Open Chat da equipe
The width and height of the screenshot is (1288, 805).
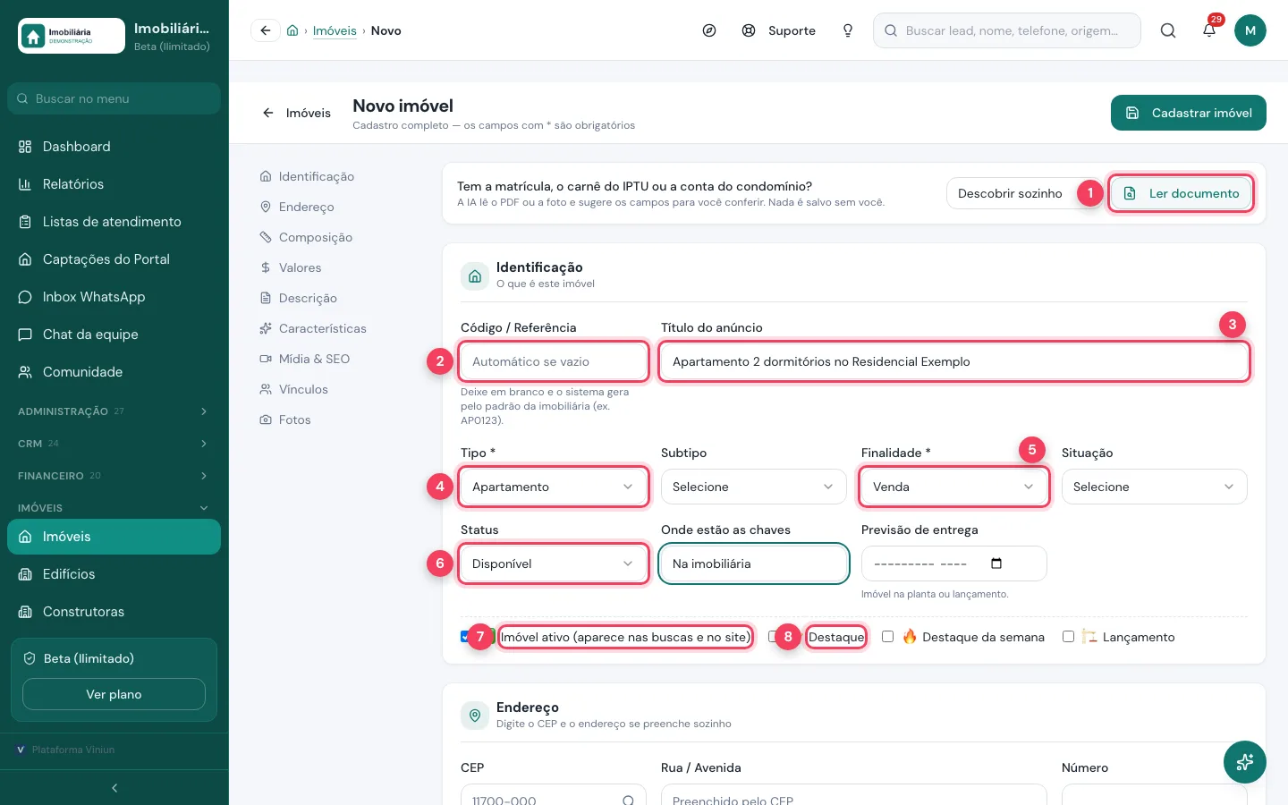[114, 335]
